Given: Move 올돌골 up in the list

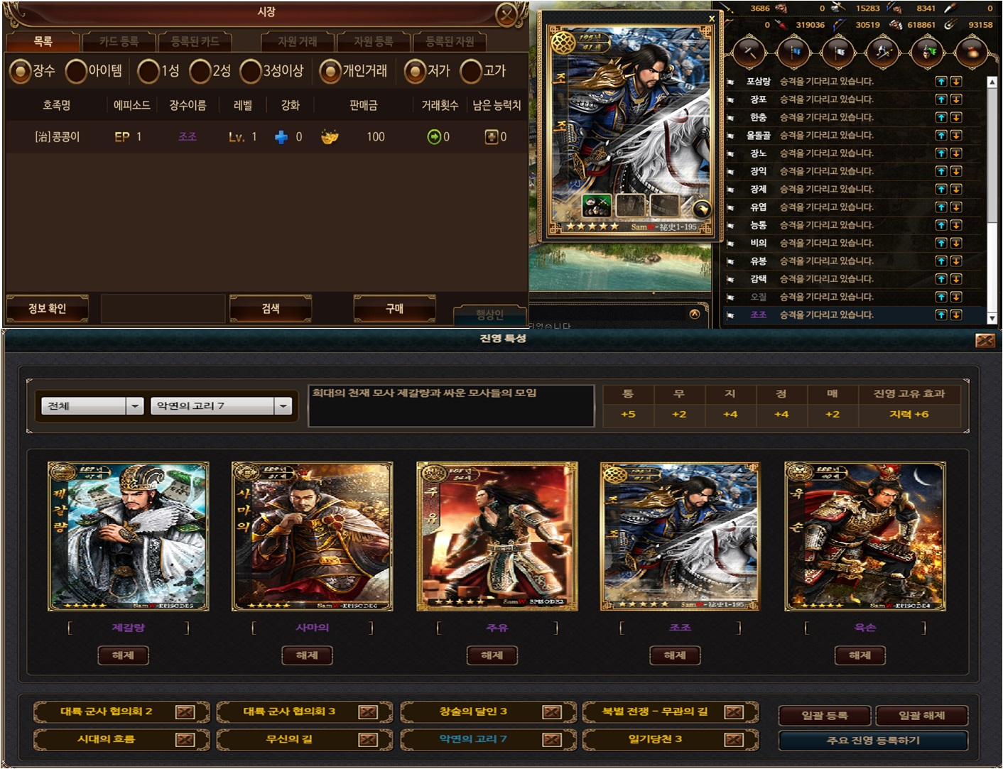Looking at the screenshot, I should click(x=941, y=135).
